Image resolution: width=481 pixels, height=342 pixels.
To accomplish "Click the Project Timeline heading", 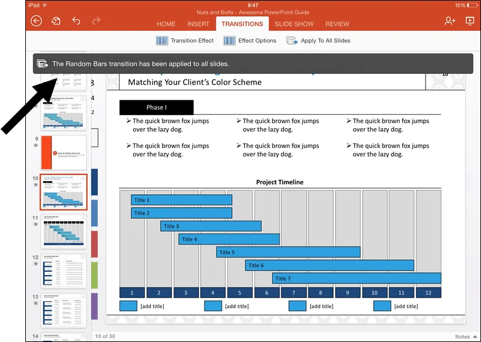I will tap(280, 182).
